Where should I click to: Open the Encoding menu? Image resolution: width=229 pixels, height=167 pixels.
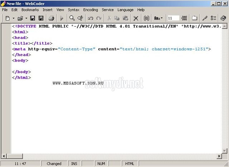click(91, 10)
